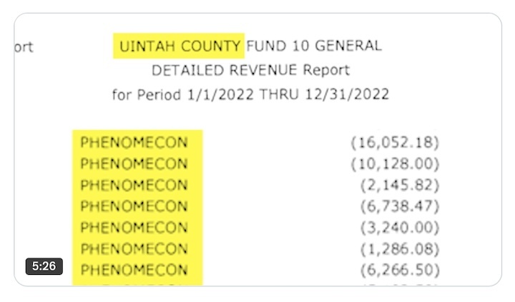Click the period line 1/1/2022 THRU 12/31/2022
Viewport: 515px width, 302px height.
pyautogui.click(x=250, y=94)
